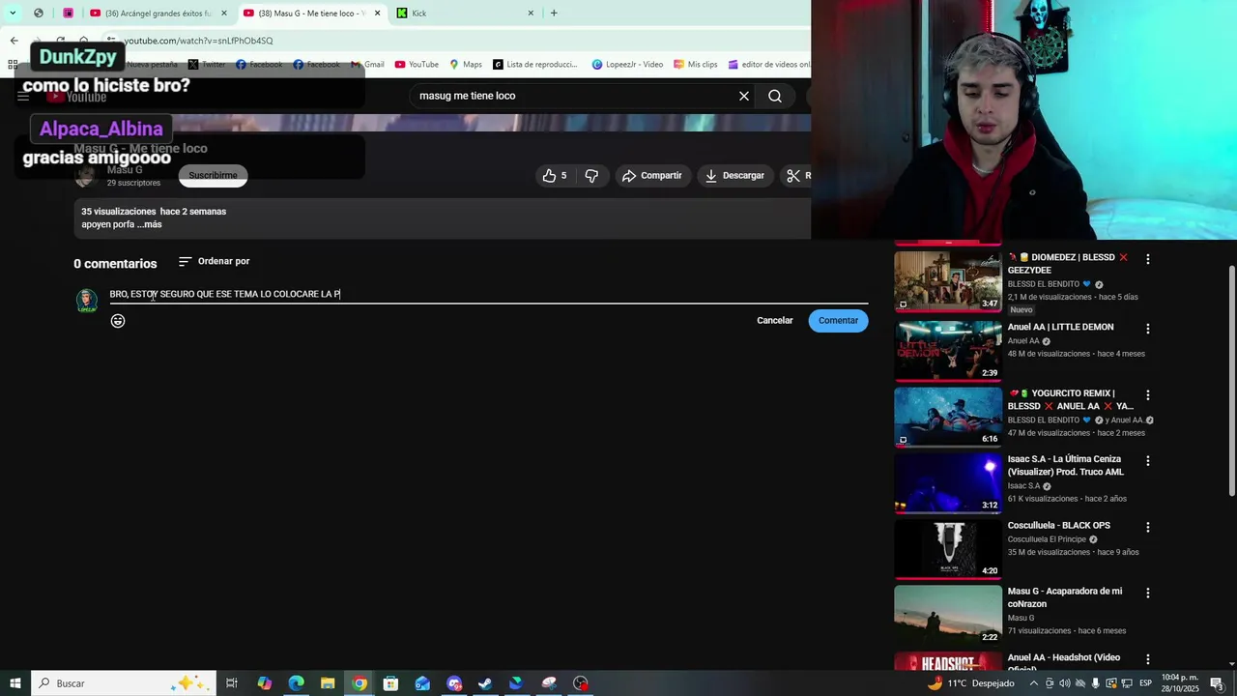1237x696 pixels.
Task: Open the YOGURCITO REMIX video thumbnail
Action: 948,417
